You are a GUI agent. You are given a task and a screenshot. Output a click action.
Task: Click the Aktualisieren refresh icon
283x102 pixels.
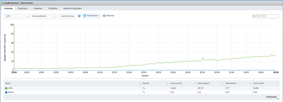(x=85, y=16)
